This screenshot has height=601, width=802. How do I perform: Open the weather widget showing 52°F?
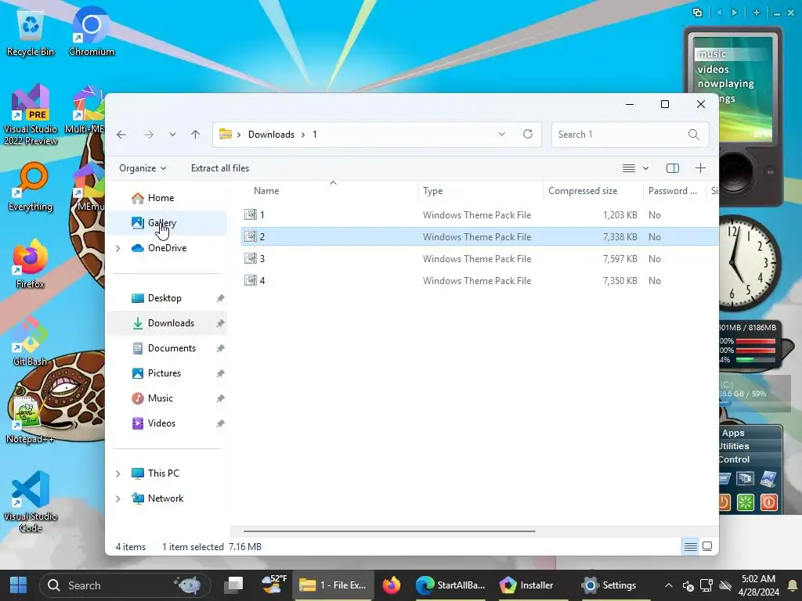(273, 585)
